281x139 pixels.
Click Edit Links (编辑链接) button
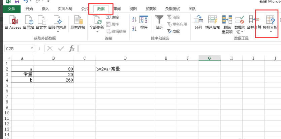(117, 31)
